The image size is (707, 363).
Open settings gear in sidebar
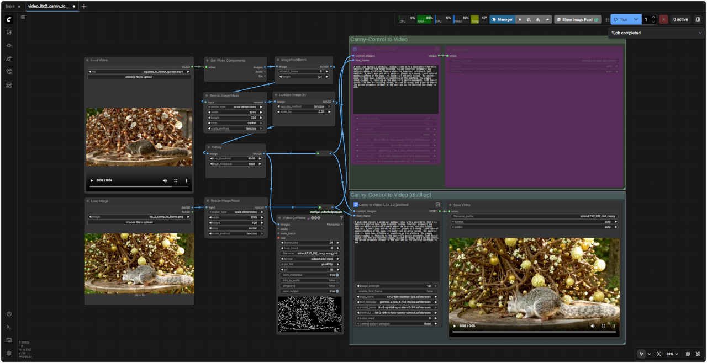9,353
